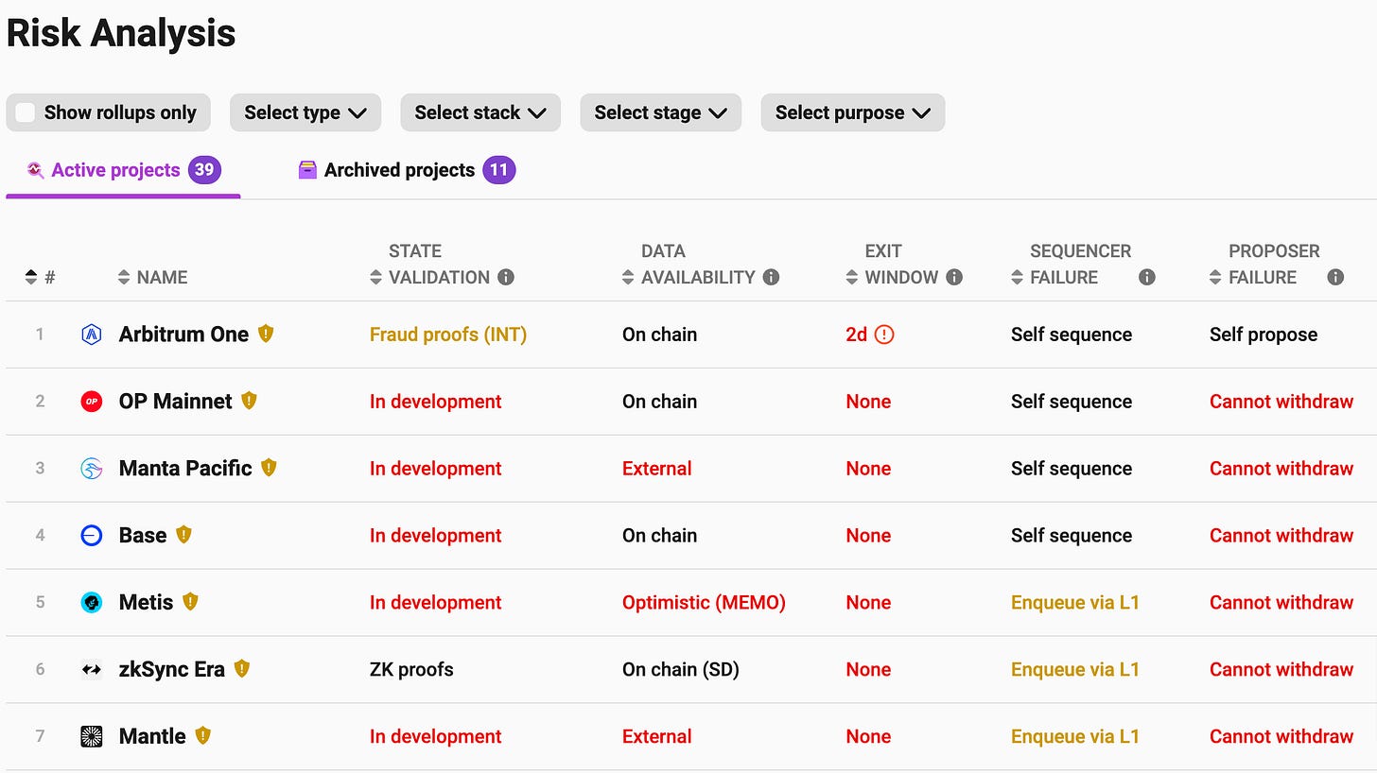
Task: Click the warning shield next to Manta Pacific
Action: pyautogui.click(x=269, y=468)
